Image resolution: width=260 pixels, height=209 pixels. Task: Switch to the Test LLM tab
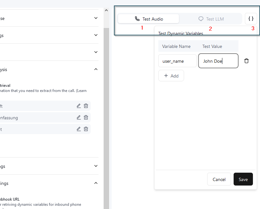pos(211,19)
